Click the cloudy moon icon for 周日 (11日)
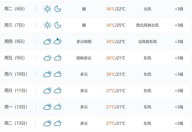The height and width of the screenshot is (132, 192). click(x=58, y=90)
